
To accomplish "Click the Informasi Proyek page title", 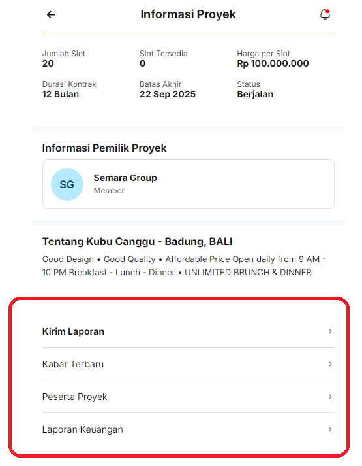I will (188, 14).
